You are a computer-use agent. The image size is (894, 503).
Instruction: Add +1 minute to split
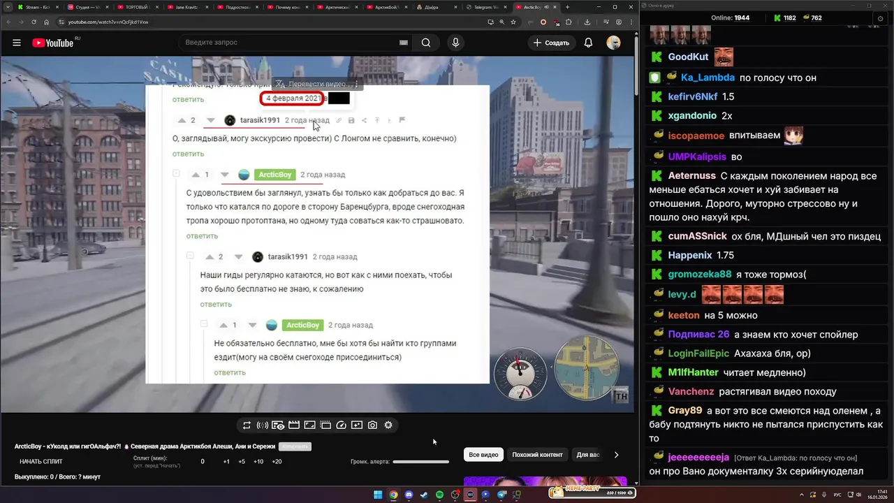click(x=226, y=462)
